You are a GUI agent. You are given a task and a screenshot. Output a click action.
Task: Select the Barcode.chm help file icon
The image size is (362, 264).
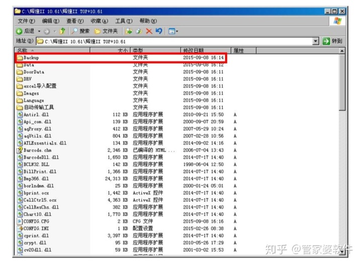click(20, 150)
